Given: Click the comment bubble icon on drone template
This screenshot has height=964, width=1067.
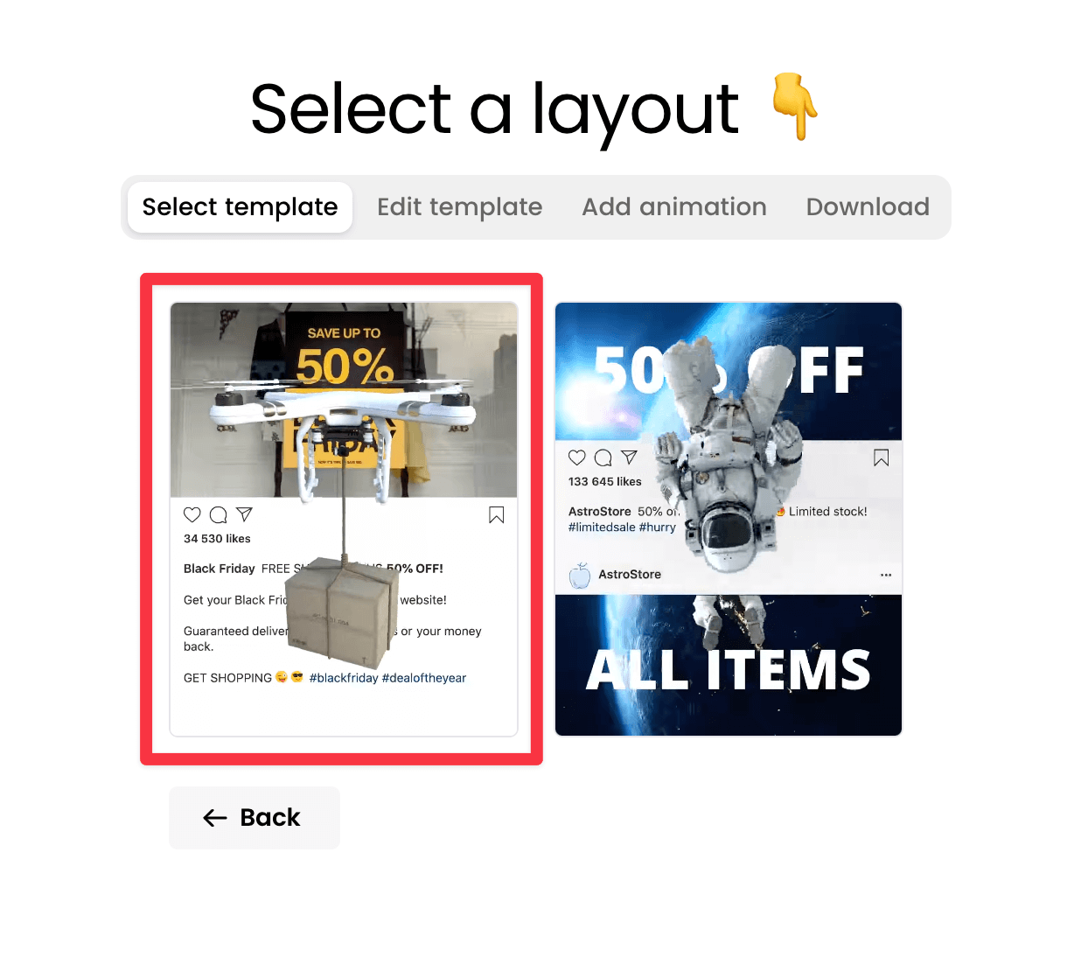Looking at the screenshot, I should point(219,514).
